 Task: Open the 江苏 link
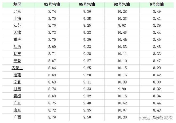[x=17, y=25]
